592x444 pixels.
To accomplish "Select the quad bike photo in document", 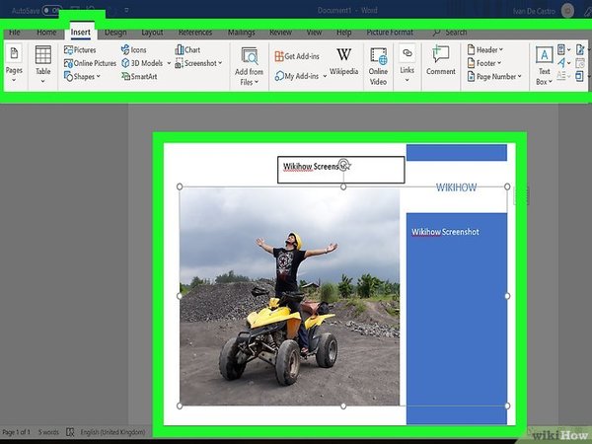I will (x=289, y=296).
